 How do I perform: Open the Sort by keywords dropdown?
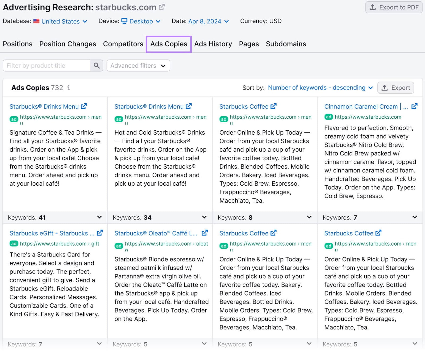[x=320, y=88]
